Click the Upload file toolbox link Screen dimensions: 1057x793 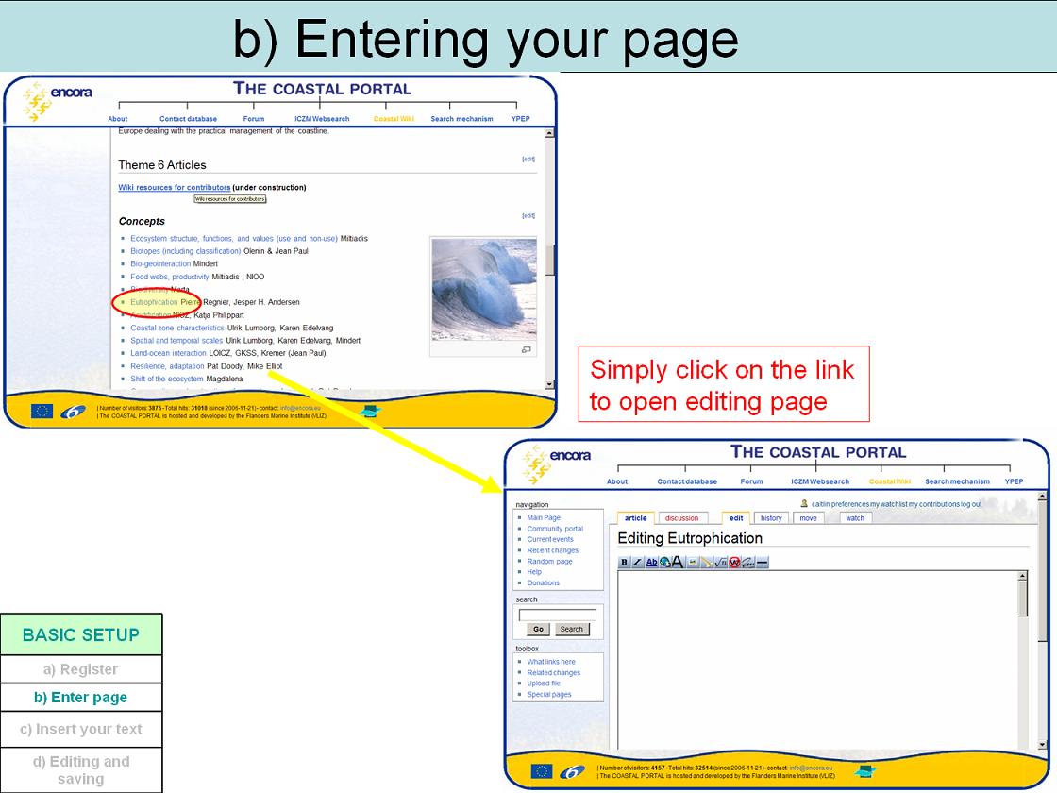point(544,683)
